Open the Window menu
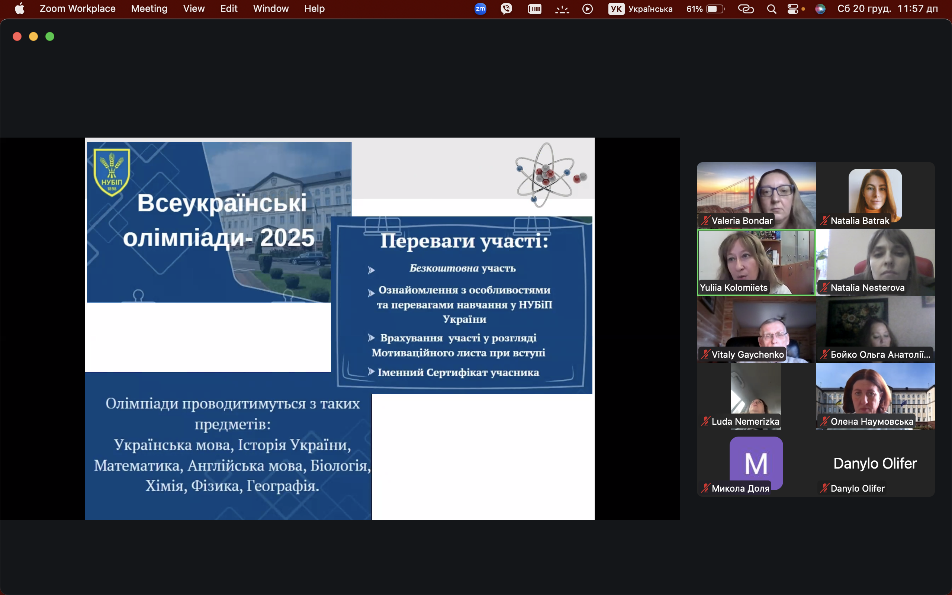This screenshot has height=595, width=952. 271,9
